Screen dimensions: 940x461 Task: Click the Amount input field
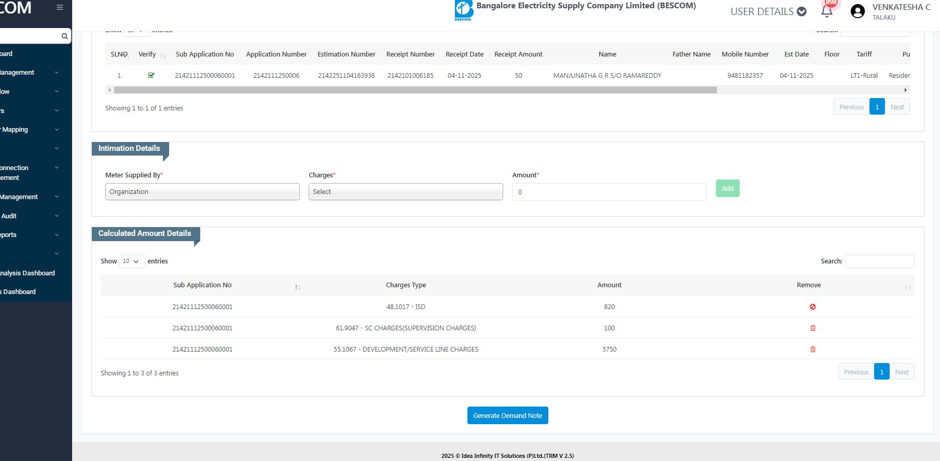pos(609,192)
